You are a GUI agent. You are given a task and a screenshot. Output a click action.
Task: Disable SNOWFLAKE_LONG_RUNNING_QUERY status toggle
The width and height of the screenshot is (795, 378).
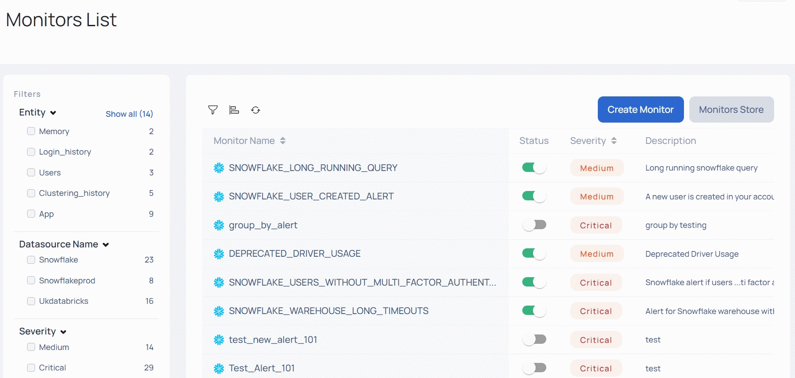pyautogui.click(x=534, y=167)
